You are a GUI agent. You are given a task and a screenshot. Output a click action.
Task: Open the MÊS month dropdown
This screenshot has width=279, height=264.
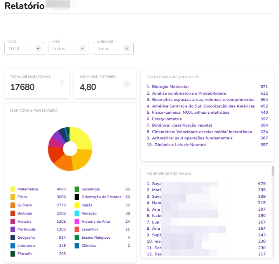click(69, 48)
